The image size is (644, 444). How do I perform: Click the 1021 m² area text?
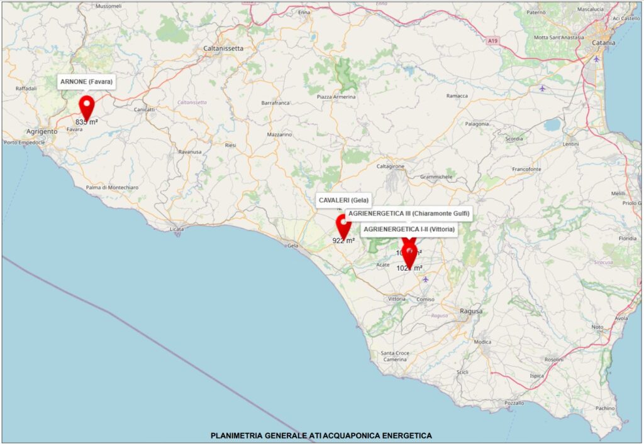tap(409, 268)
